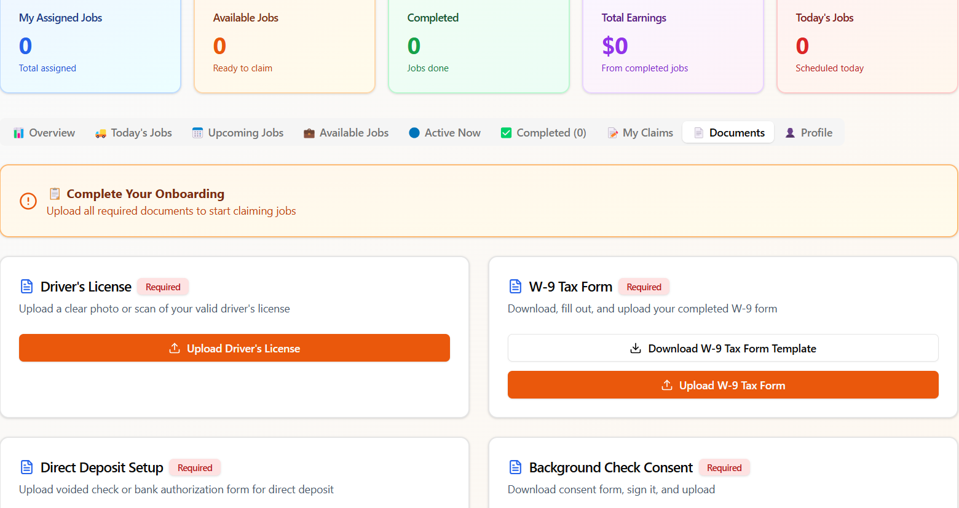View the Completed (0) tab

[543, 133]
